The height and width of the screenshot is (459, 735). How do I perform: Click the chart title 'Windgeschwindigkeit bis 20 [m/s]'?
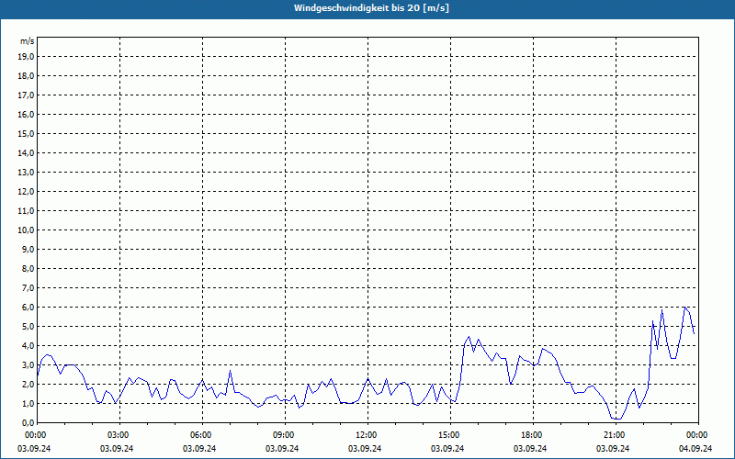(x=371, y=8)
